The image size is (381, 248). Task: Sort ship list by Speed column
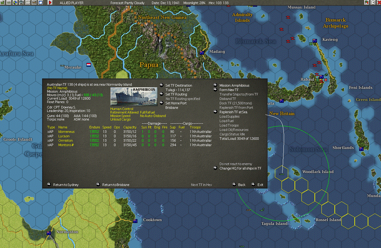tap(107, 127)
